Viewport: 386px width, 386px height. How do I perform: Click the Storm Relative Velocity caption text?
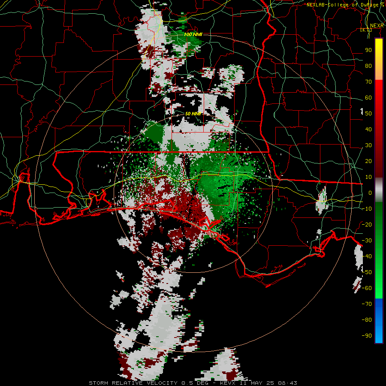pyautogui.click(x=193, y=383)
